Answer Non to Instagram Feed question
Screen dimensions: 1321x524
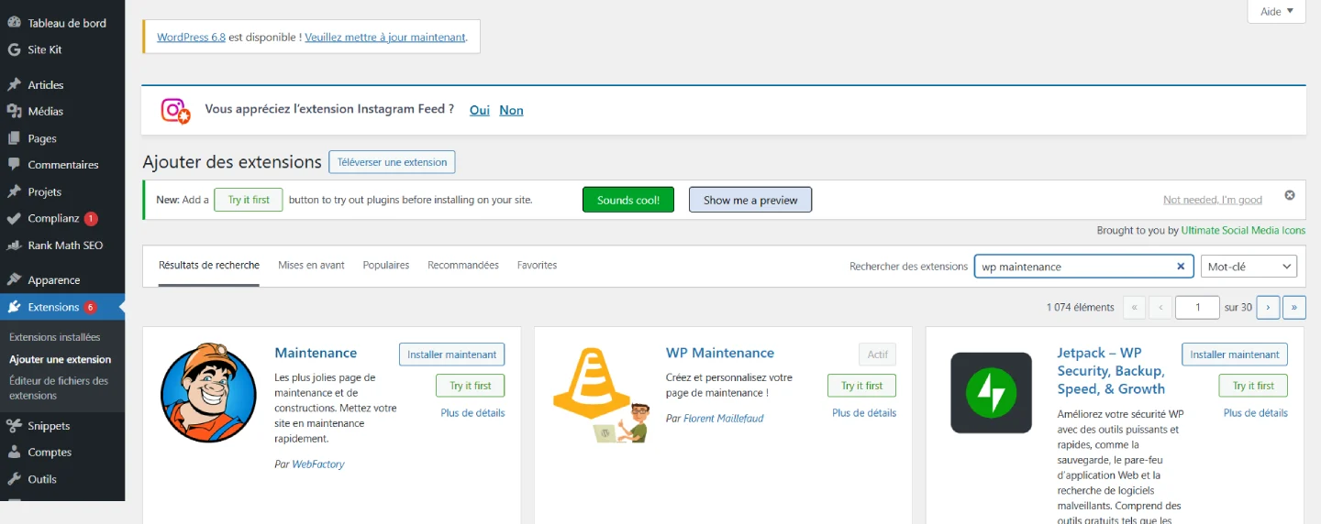511,110
